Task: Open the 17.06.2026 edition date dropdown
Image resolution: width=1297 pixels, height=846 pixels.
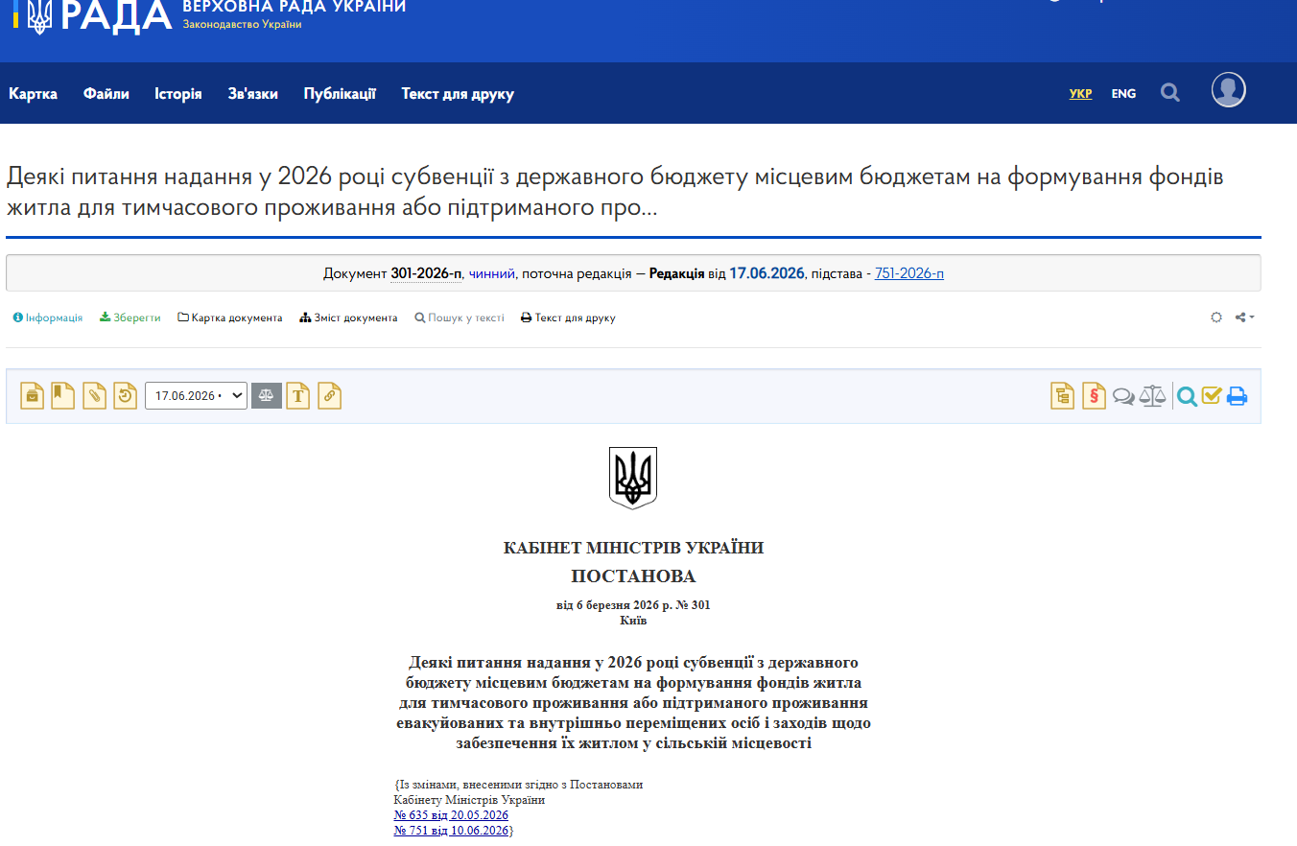Action: tap(196, 395)
